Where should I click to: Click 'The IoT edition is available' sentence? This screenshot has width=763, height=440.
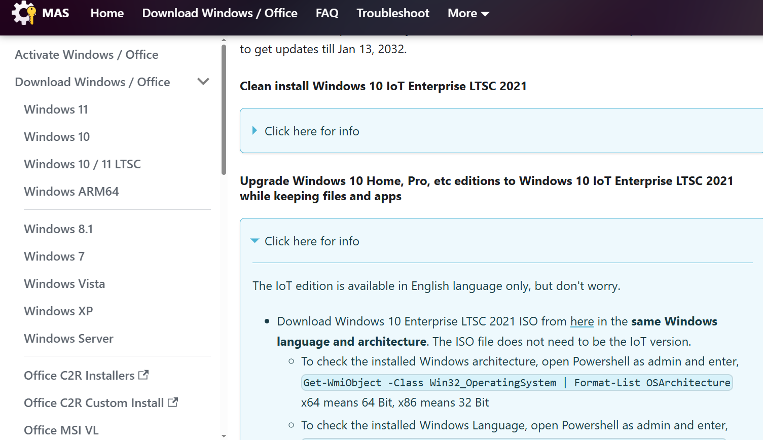(437, 286)
